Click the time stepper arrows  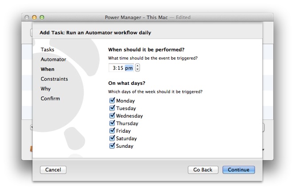click(138, 67)
